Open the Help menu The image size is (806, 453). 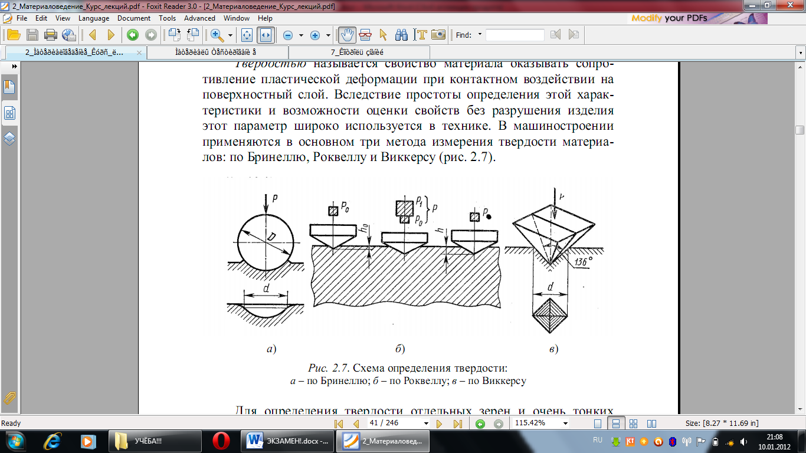pos(265,18)
